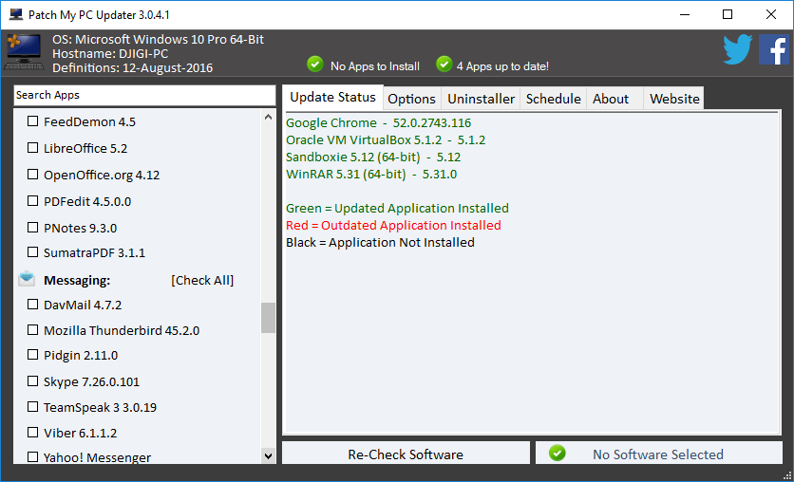The width and height of the screenshot is (794, 482).
Task: Click into the Search Apps field
Action: point(144,95)
